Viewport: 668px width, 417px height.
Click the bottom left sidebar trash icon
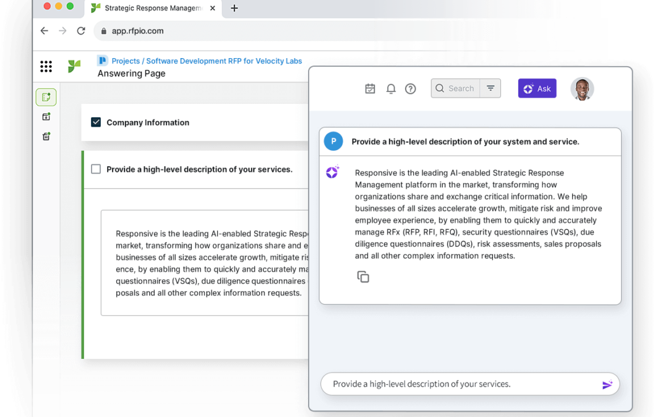point(46,137)
